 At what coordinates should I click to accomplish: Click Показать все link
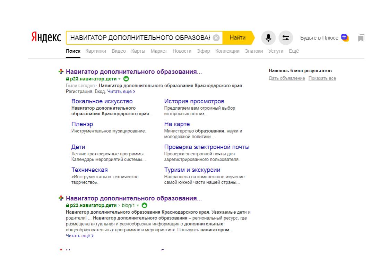322,78
